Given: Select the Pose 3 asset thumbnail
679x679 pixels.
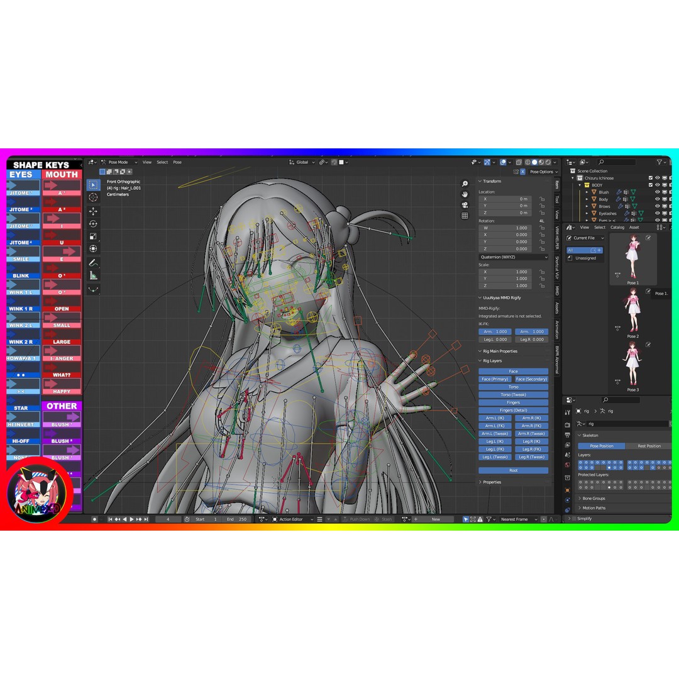Looking at the screenshot, I should click(x=633, y=367).
